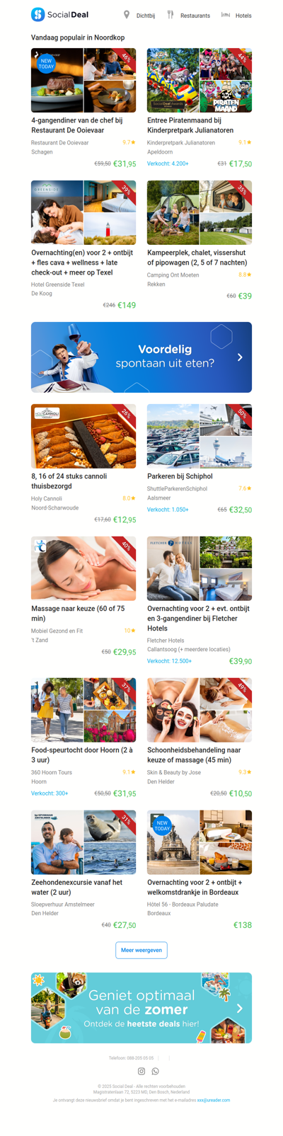Open the Restaurants menu item
The width and height of the screenshot is (283, 1136).
(x=195, y=16)
